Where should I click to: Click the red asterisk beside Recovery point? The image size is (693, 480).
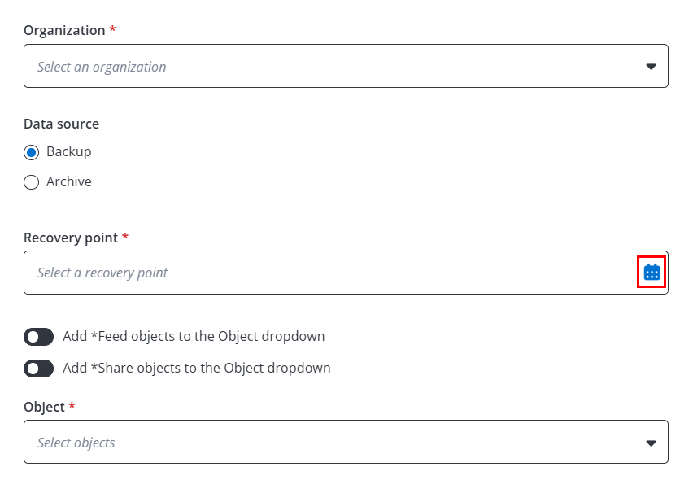point(125,237)
